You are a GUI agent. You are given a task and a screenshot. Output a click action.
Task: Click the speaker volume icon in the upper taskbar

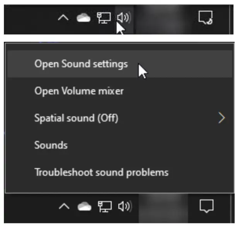click(x=123, y=18)
